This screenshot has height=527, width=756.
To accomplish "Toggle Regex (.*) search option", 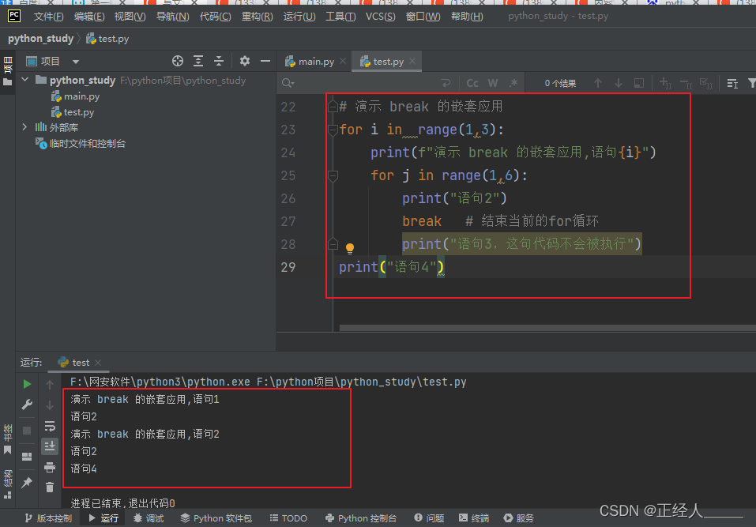I will (x=513, y=83).
